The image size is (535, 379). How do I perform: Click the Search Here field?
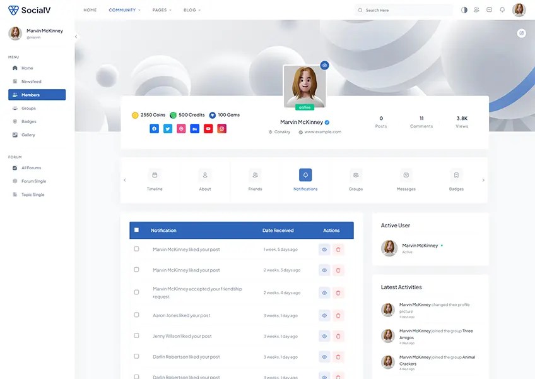pos(404,10)
